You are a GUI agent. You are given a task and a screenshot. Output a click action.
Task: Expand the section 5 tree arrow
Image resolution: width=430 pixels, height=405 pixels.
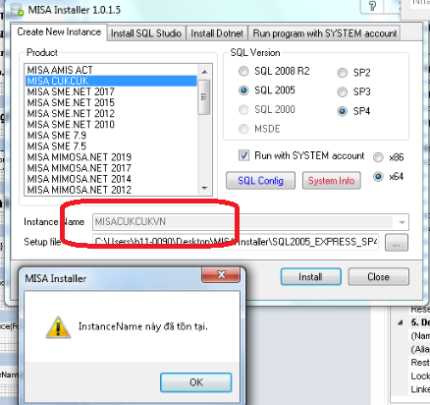tap(401, 322)
